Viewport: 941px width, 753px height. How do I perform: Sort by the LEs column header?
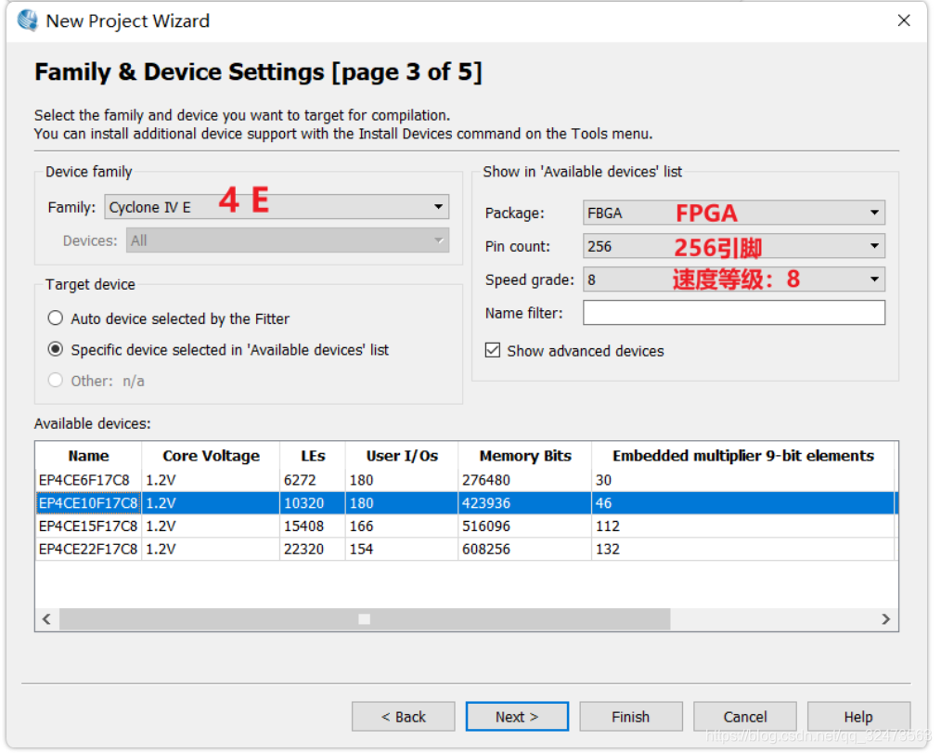click(x=313, y=456)
